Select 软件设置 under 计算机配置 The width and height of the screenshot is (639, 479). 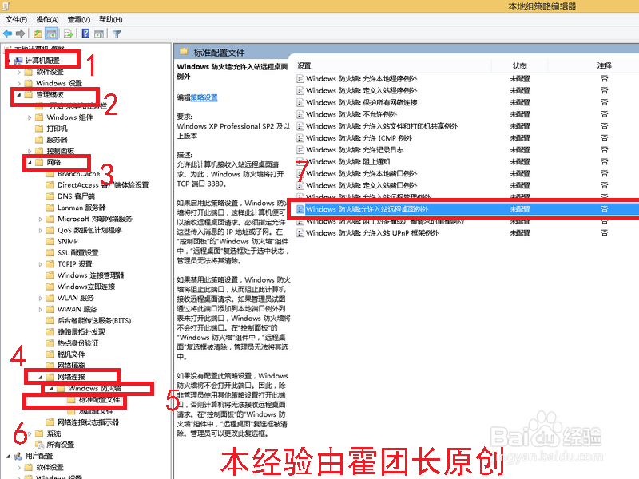click(50, 72)
